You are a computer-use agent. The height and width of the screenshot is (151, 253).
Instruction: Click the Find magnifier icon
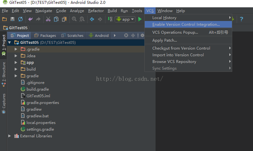[74, 19]
